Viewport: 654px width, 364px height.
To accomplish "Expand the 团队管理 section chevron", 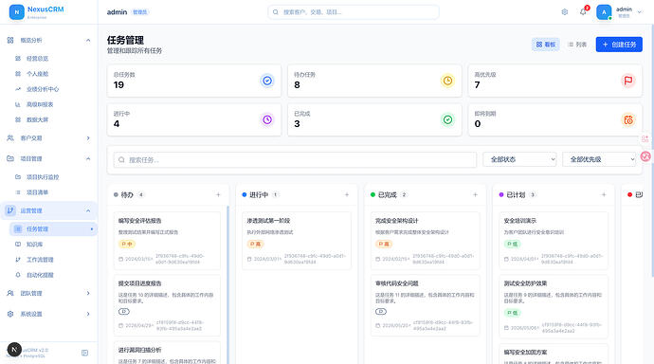I will point(88,293).
